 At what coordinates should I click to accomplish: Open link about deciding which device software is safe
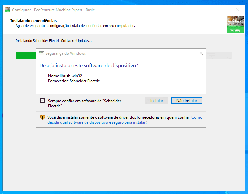(x=125, y=120)
